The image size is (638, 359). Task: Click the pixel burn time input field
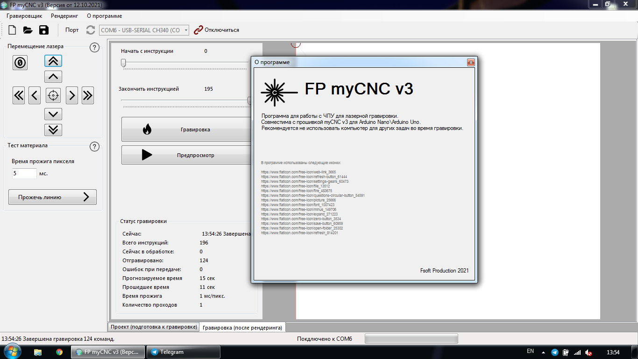click(24, 173)
